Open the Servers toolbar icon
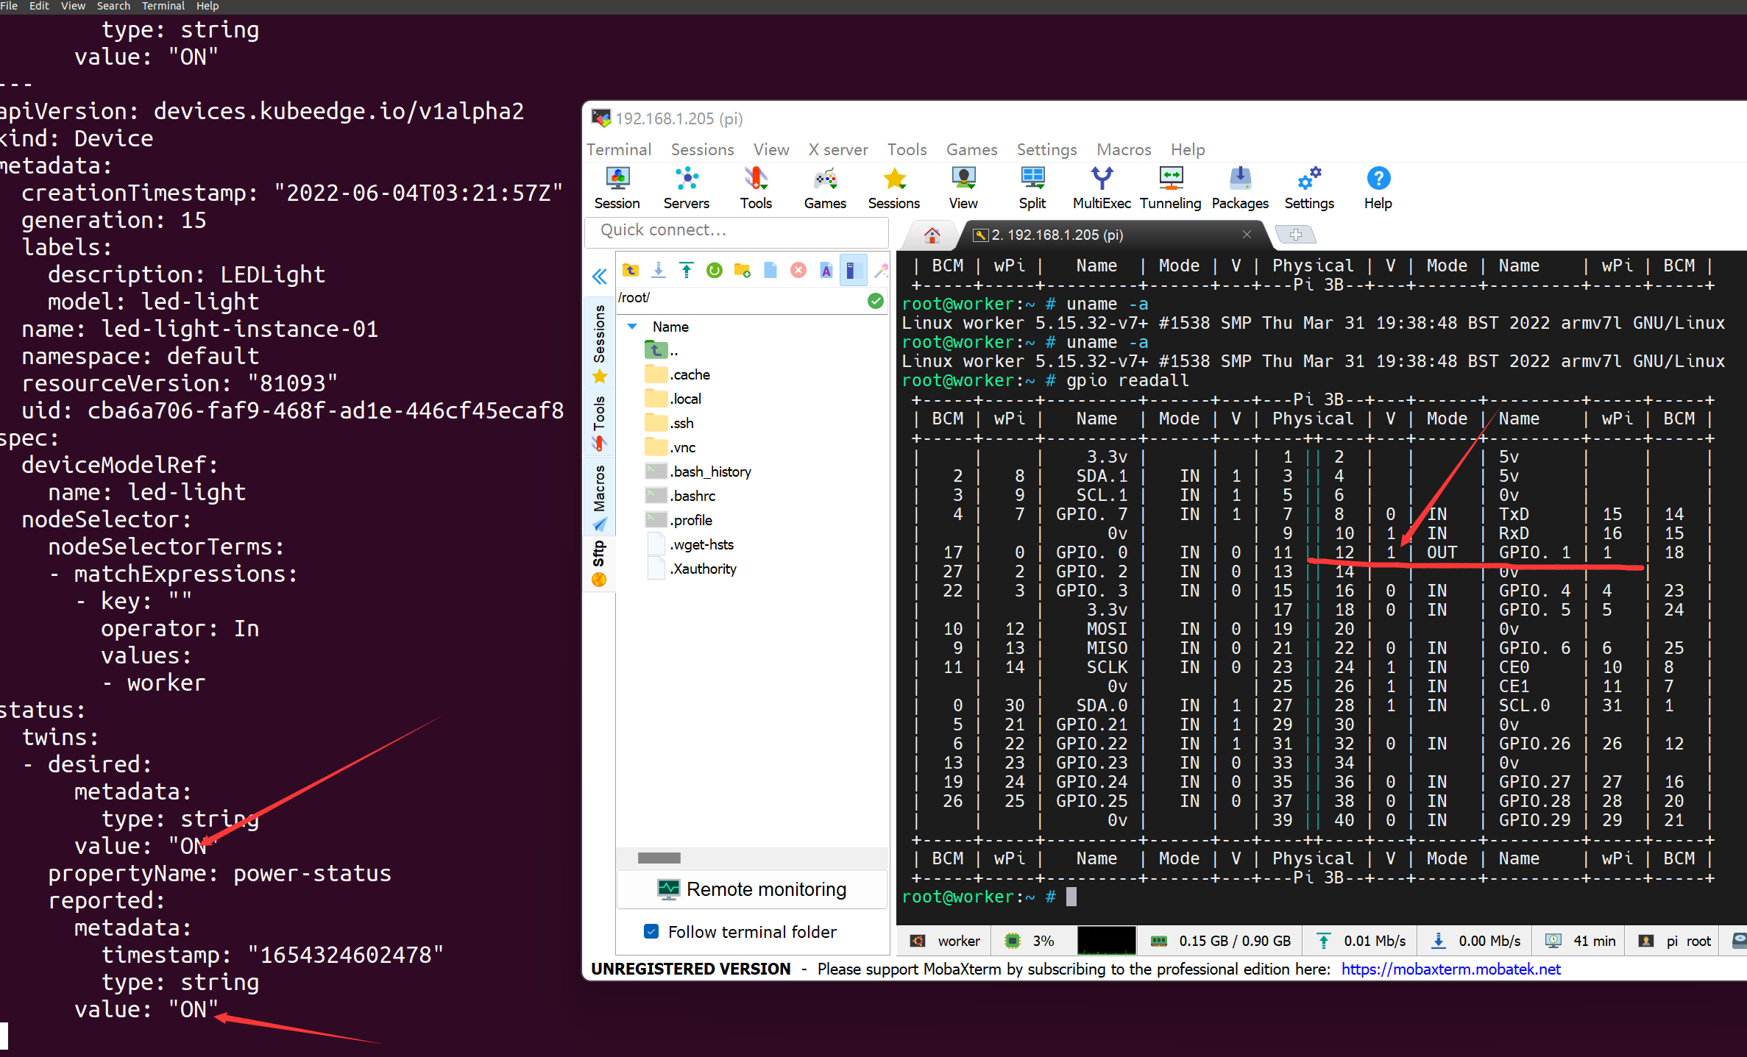 pos(686,189)
